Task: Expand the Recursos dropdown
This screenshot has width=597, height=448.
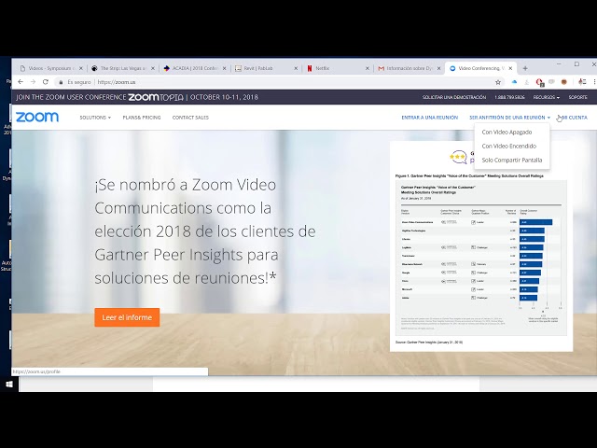Action: click(546, 97)
